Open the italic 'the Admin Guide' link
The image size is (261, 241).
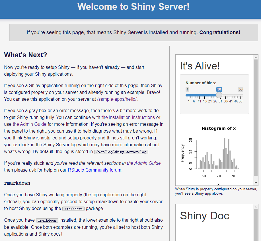coord(144,163)
